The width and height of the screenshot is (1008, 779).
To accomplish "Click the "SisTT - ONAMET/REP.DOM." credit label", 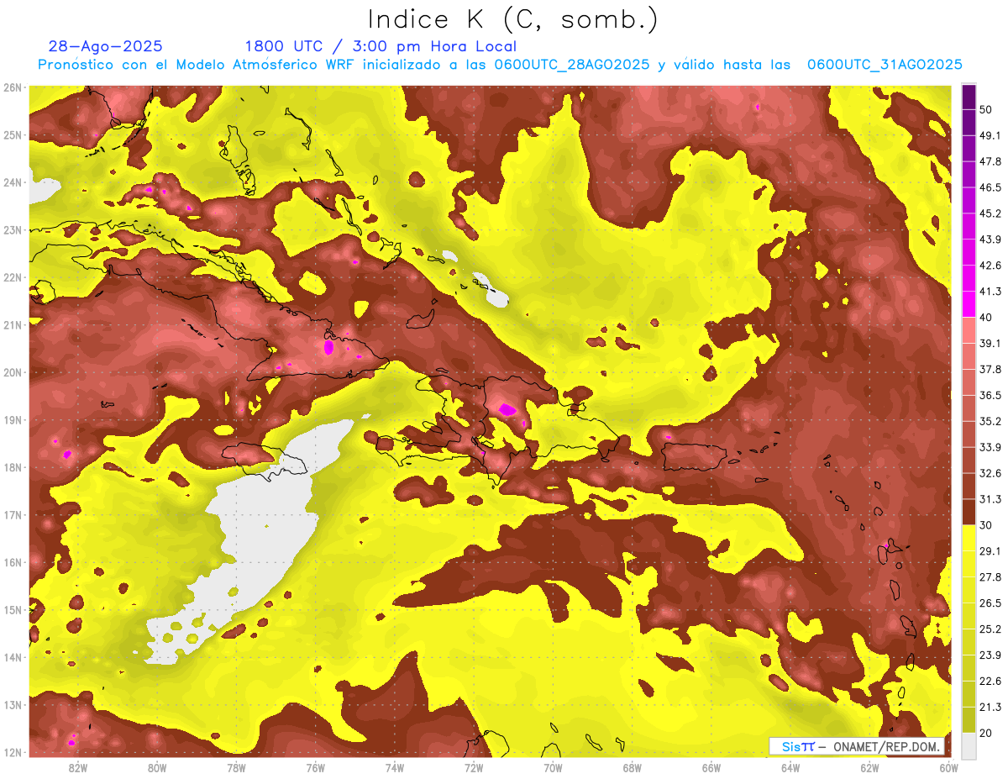I will (x=858, y=746).
